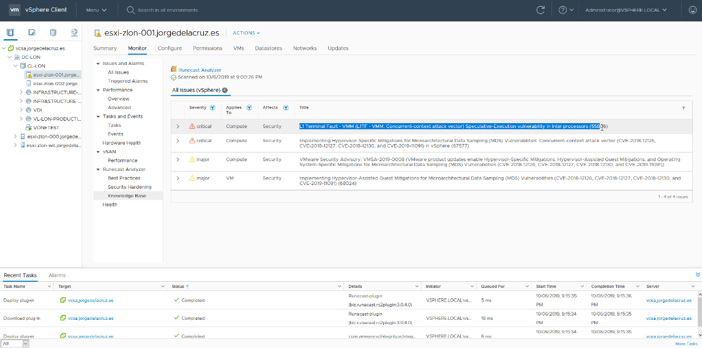This screenshot has height=348, width=702.
Task: Collapse Recent Tasks panel with double chevron
Action: click(698, 274)
